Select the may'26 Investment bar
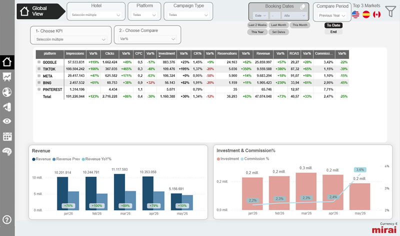400x236 pixels. tap(359, 197)
